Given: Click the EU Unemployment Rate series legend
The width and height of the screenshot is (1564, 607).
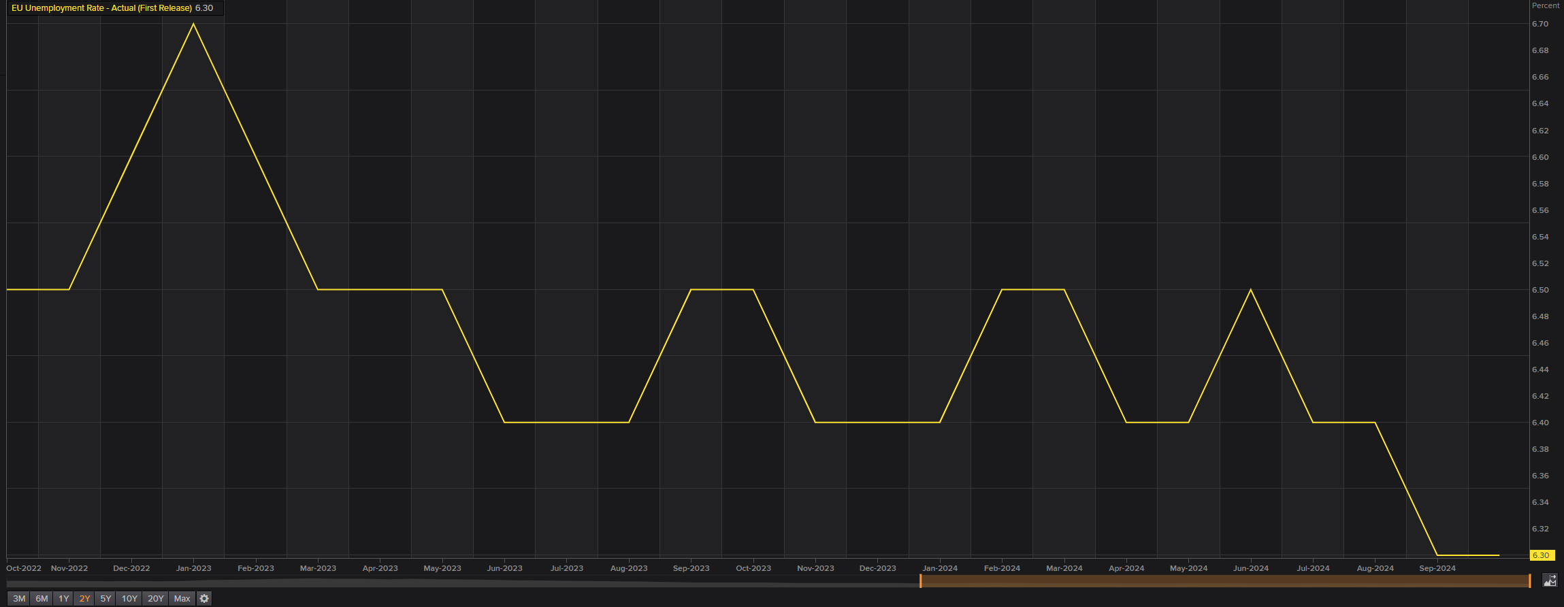Looking at the screenshot, I should [102, 8].
